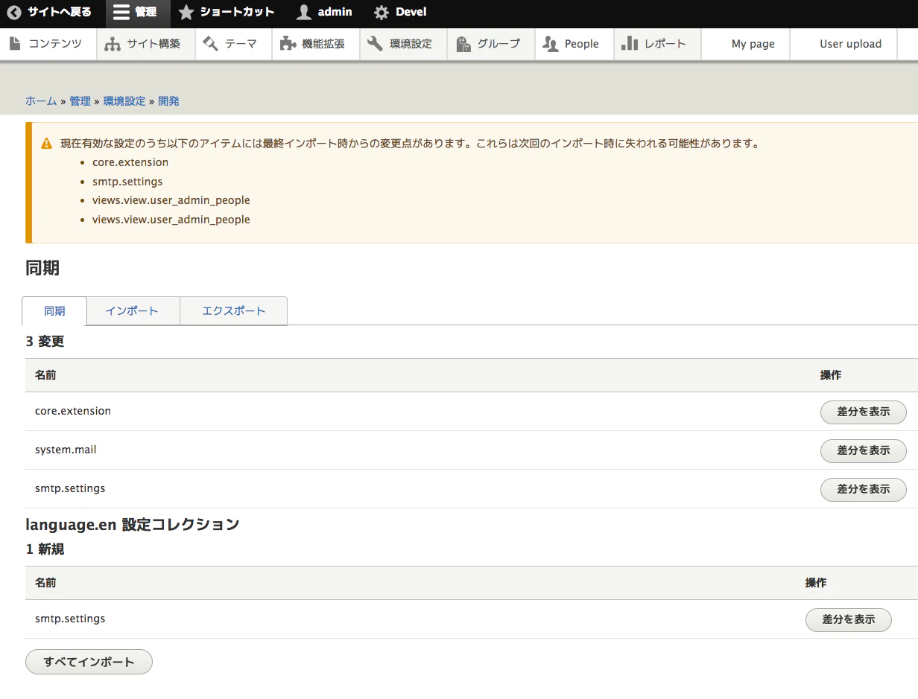This screenshot has width=918, height=699.
Task: Open 機能拡張 via the puzzle piece icon
Action: click(287, 43)
